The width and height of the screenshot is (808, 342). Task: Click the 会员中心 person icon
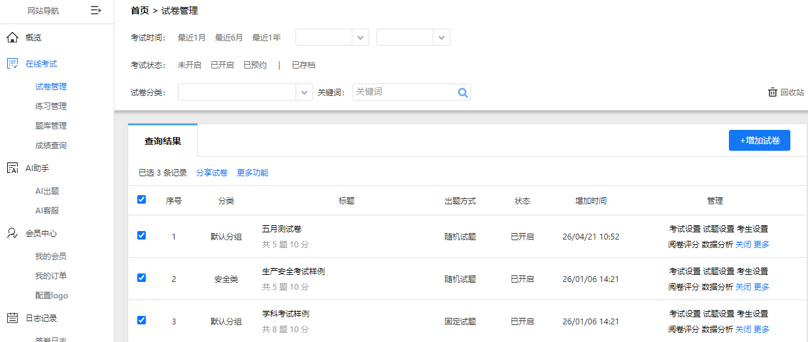coord(12,233)
